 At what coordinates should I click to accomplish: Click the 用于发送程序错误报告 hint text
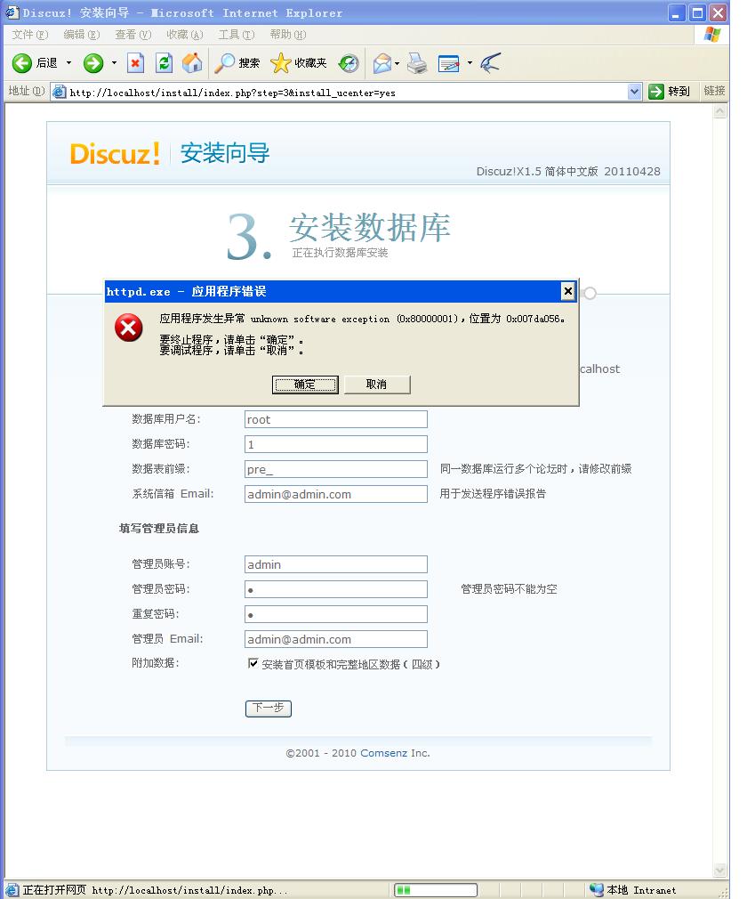click(493, 494)
